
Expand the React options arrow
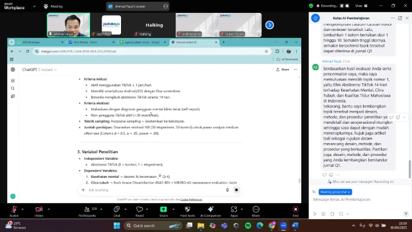[147, 209]
